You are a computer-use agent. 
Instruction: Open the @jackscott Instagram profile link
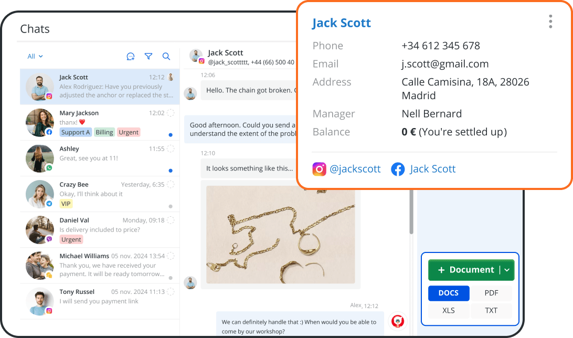[x=355, y=168]
